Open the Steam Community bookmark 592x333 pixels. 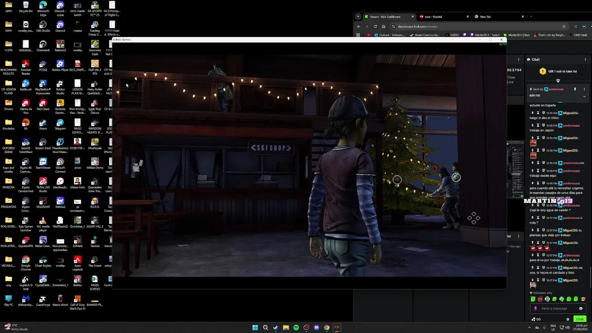coord(425,35)
